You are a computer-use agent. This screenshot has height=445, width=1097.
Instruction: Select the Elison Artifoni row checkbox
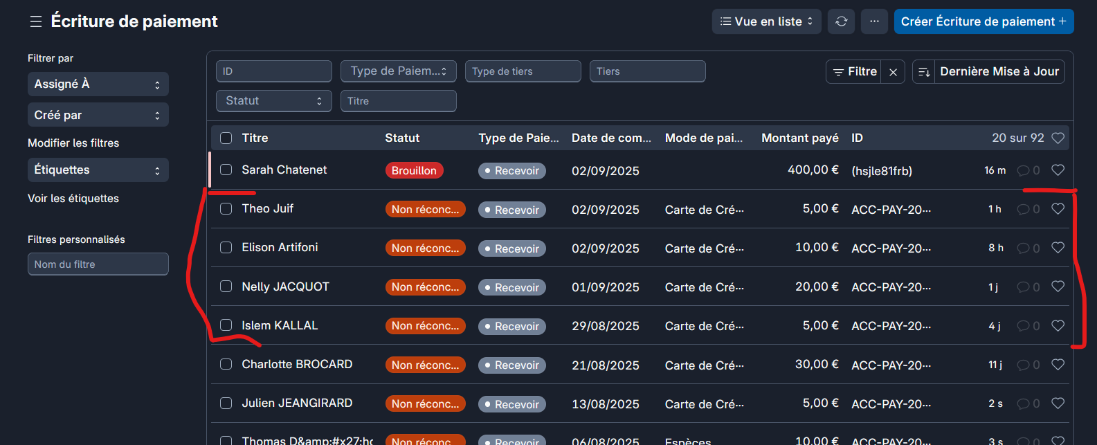[226, 248]
